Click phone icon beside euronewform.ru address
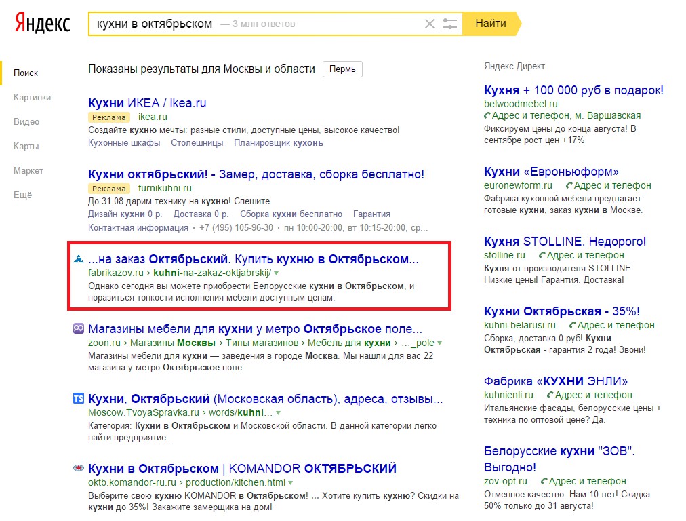The image size is (686, 521). [570, 185]
